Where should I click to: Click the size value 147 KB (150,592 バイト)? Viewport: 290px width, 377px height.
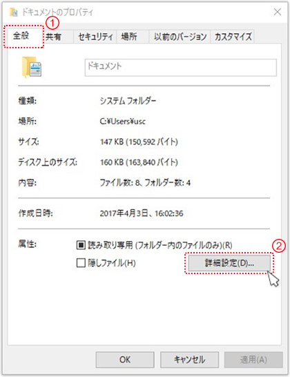click(x=139, y=142)
